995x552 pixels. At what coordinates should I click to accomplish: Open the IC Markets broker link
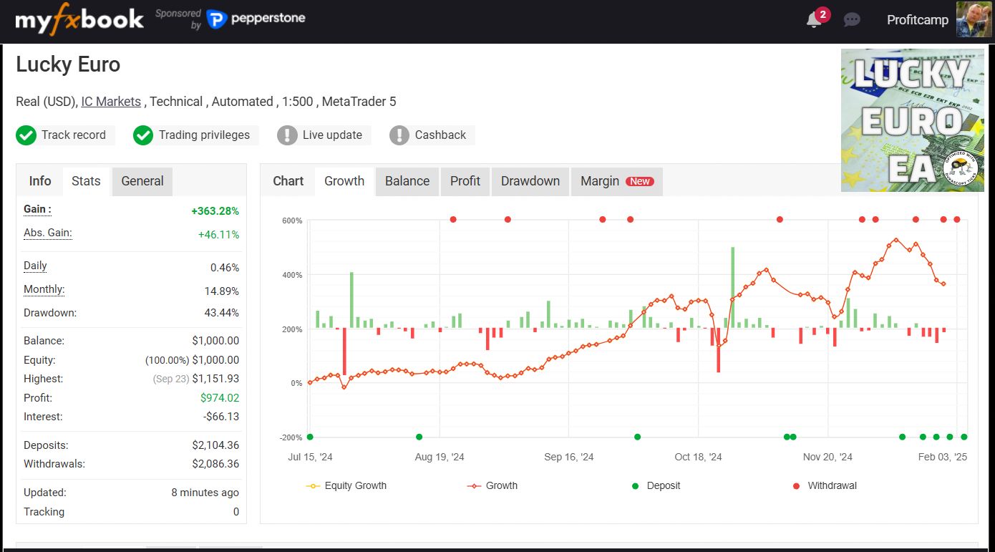111,102
